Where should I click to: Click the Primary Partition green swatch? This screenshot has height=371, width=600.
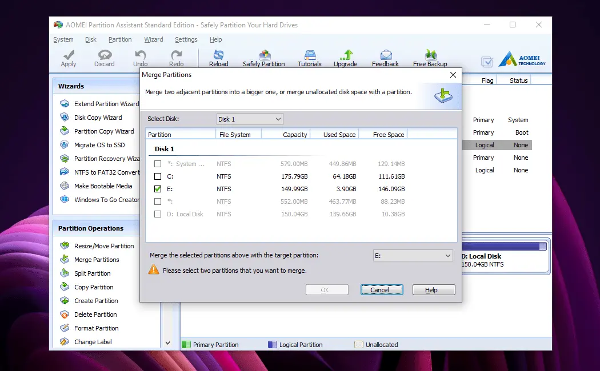[x=186, y=345]
